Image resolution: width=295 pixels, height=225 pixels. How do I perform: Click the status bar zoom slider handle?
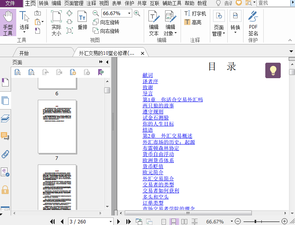pos(255,221)
